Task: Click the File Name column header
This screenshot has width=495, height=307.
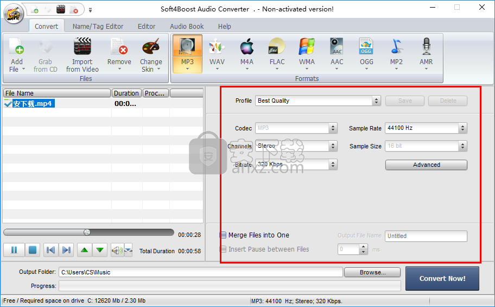Action: click(57, 93)
